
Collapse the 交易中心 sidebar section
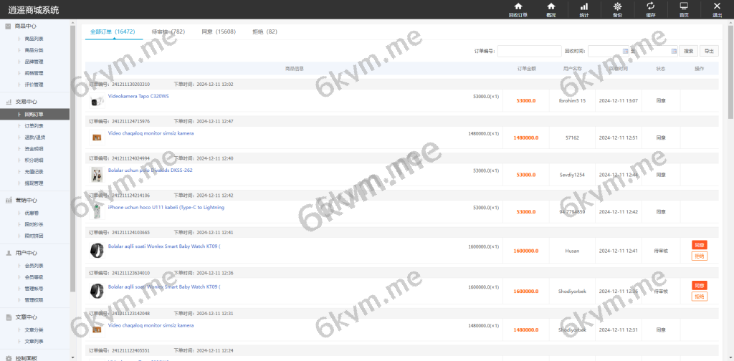(35, 102)
